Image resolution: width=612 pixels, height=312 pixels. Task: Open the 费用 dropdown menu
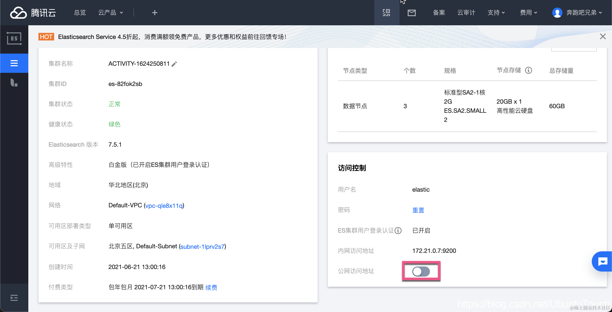pyautogui.click(x=528, y=13)
